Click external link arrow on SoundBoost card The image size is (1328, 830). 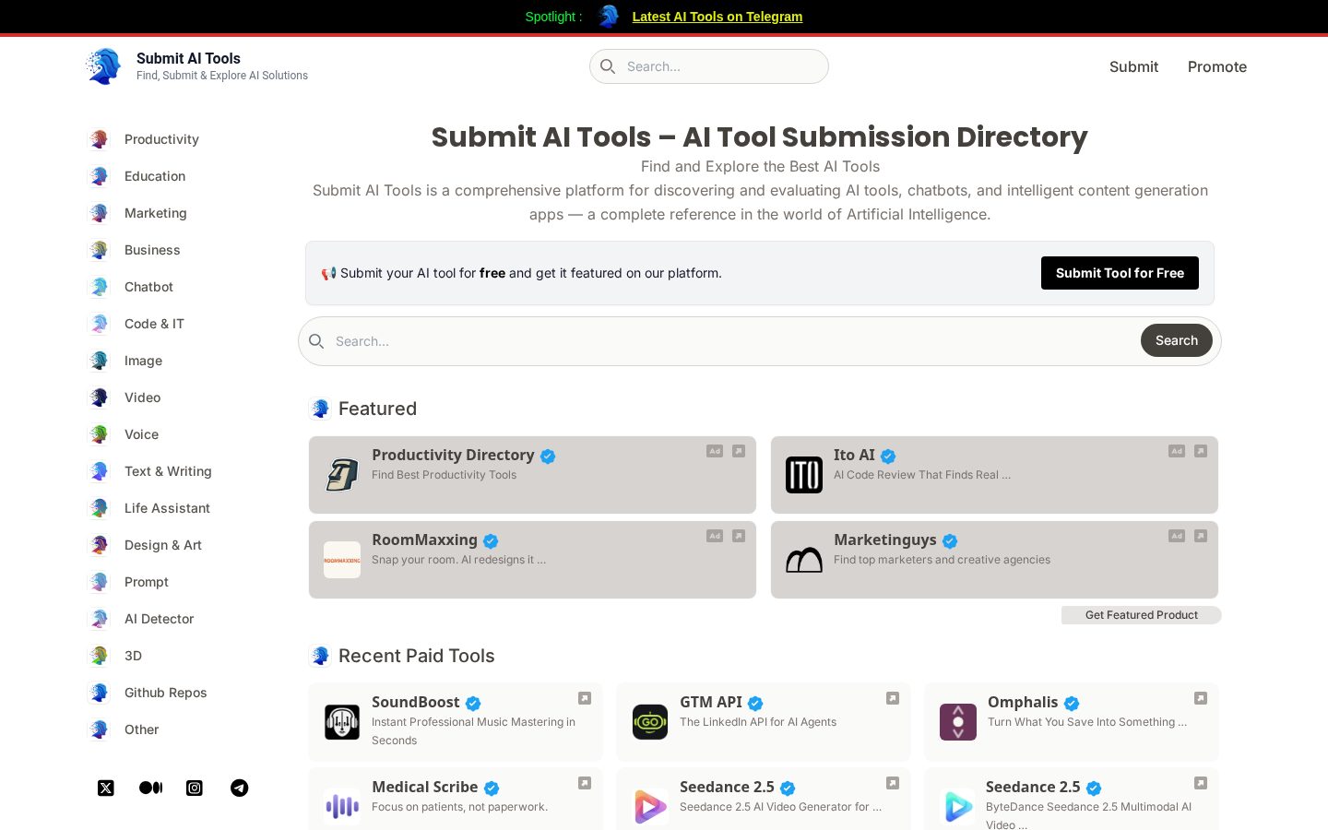(585, 698)
